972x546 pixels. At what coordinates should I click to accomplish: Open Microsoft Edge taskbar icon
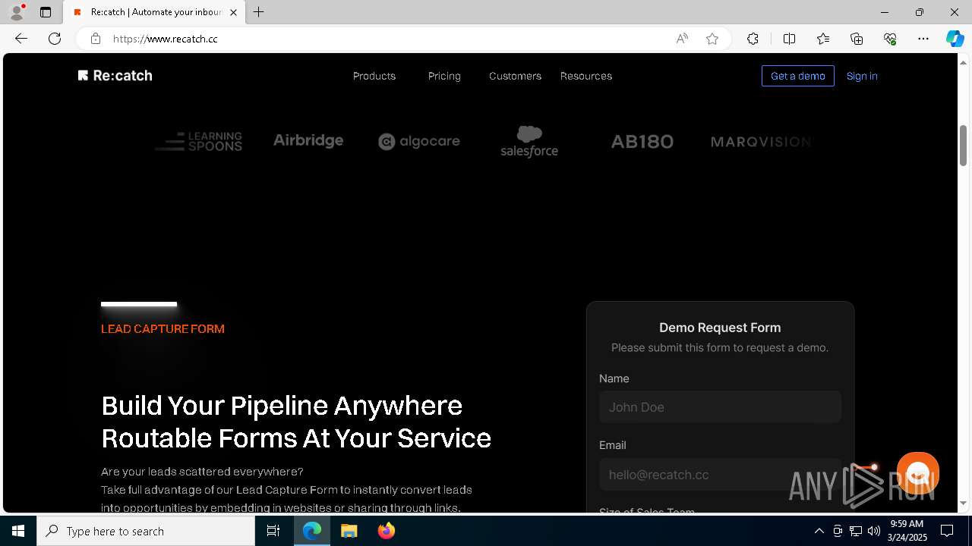point(312,531)
